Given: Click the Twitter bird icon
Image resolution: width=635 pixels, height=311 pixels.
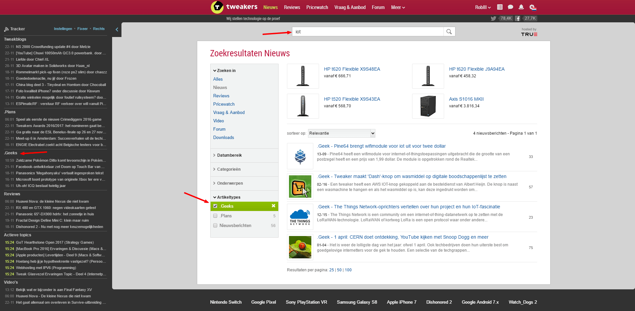Looking at the screenshot, I should pyautogui.click(x=494, y=18).
